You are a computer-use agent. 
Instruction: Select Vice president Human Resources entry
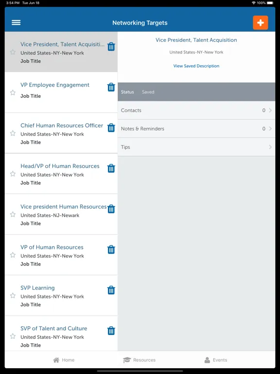(x=61, y=214)
